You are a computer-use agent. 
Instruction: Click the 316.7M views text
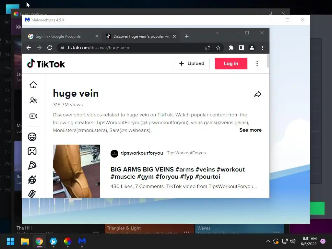coord(68,105)
